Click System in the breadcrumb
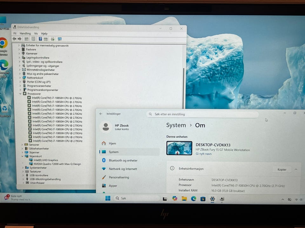The image size is (305, 228). point(176,125)
